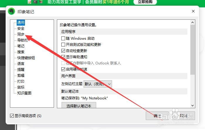Click the 用户界面 section header
The height and width of the screenshot is (130, 205).
click(x=123, y=76)
